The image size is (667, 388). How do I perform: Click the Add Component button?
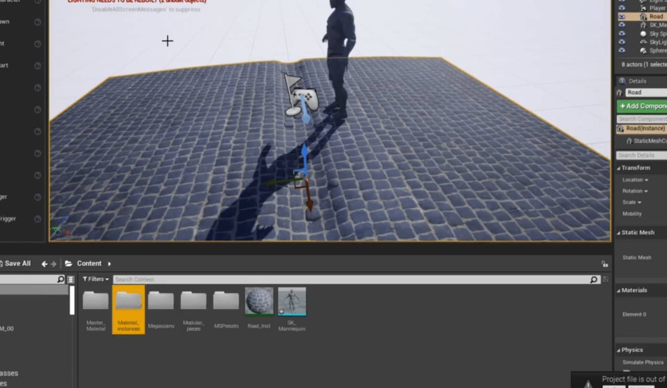642,106
